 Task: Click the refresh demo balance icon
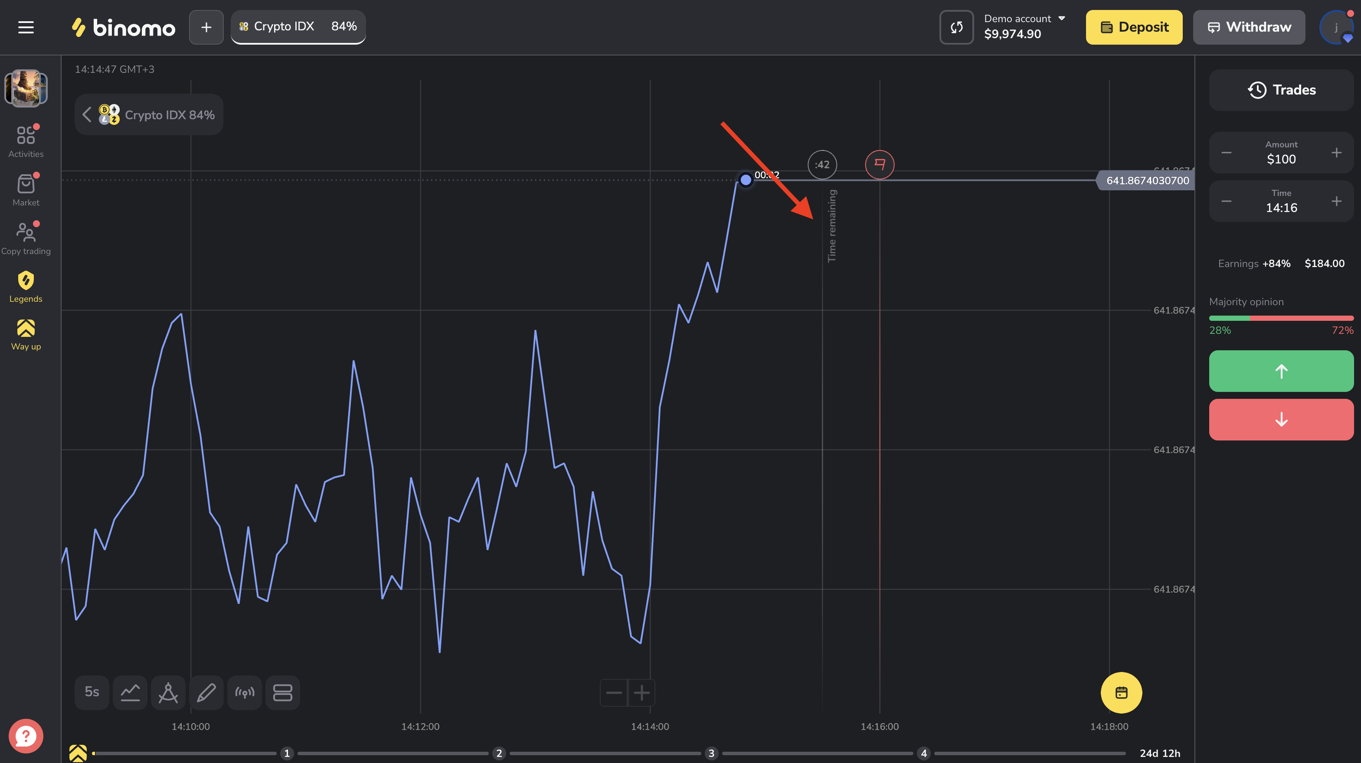[956, 27]
